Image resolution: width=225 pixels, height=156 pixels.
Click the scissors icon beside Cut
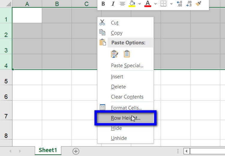tap(102, 22)
